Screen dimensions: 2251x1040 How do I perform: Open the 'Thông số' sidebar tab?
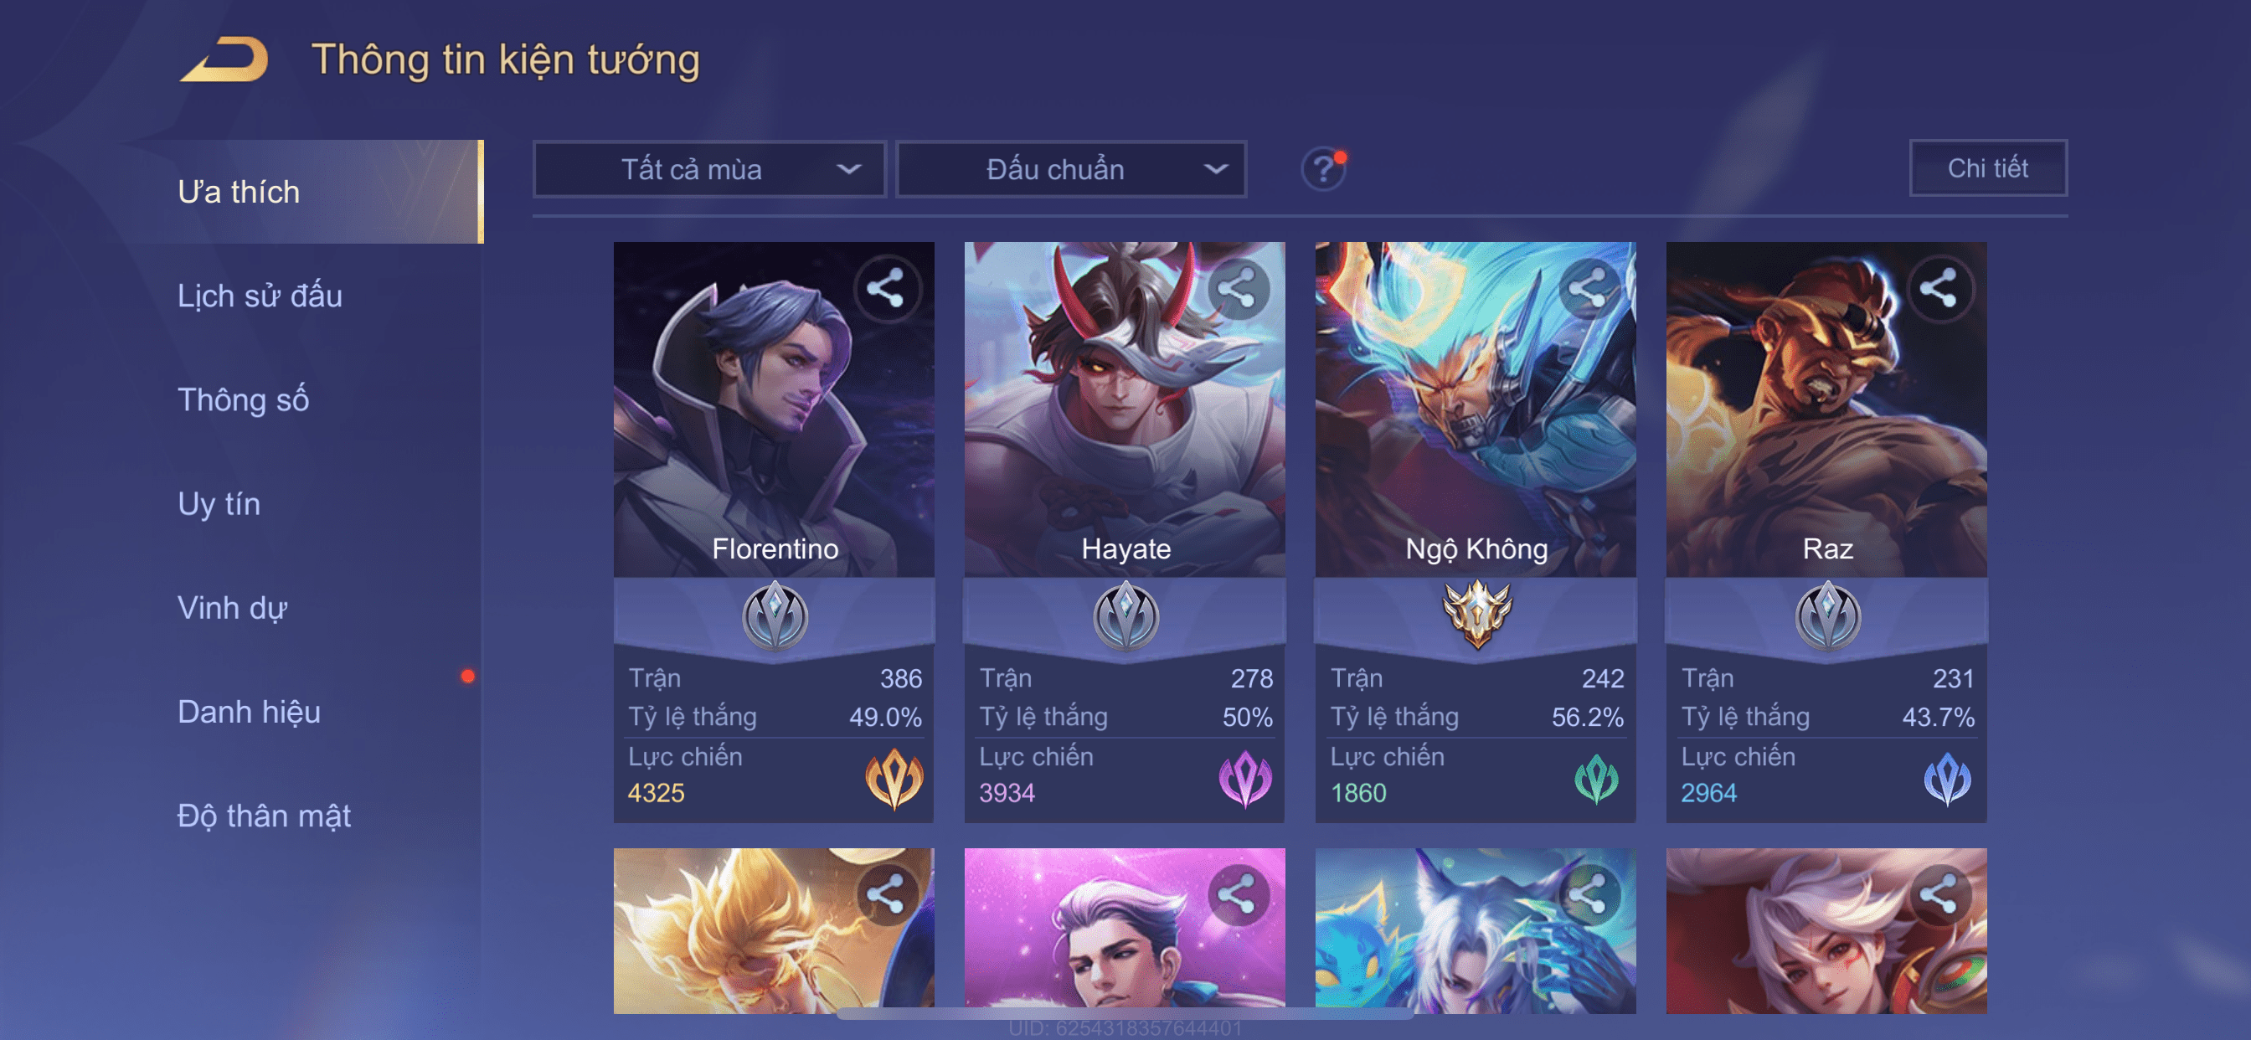click(x=243, y=399)
